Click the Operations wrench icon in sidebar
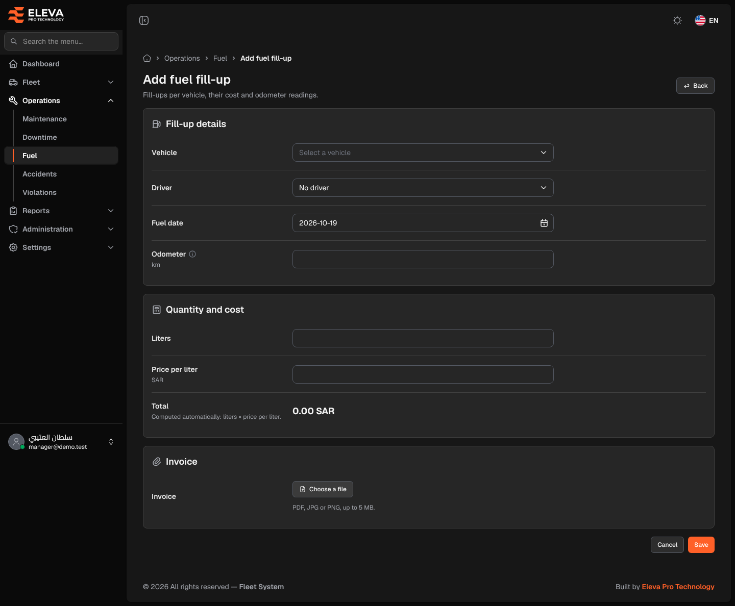The height and width of the screenshot is (606, 735). click(x=13, y=100)
